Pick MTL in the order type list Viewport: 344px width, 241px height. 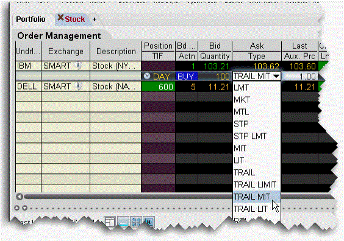click(256, 112)
